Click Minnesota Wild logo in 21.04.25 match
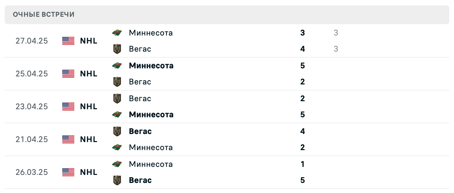Screen dimensions: 454x193 point(117,147)
